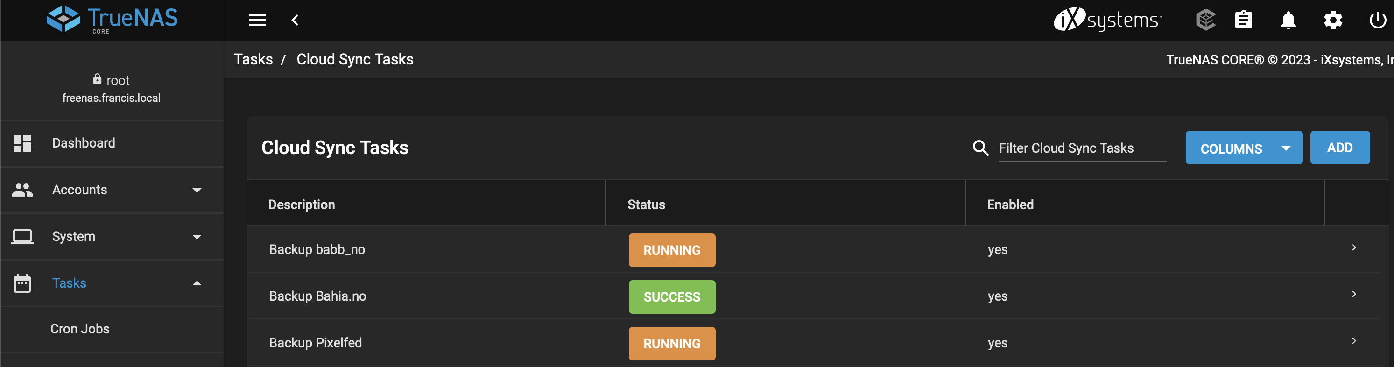Open the task manager clipboard icon

tap(1243, 20)
